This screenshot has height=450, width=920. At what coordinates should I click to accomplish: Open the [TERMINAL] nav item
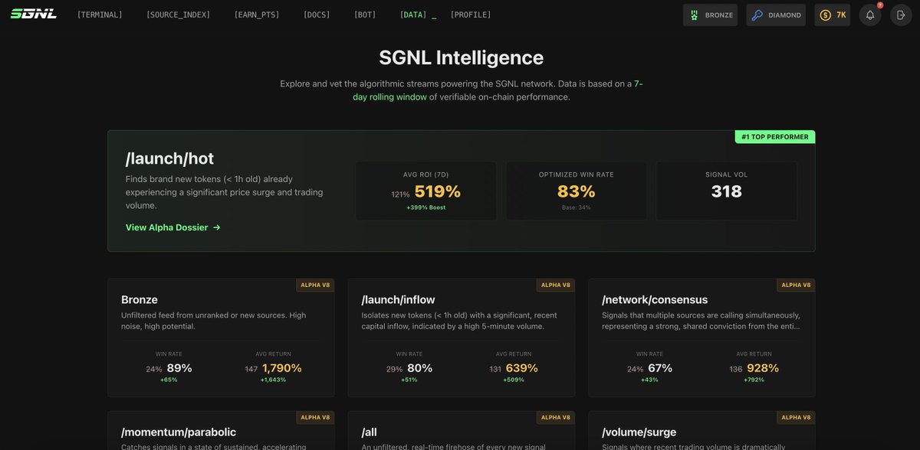point(100,15)
